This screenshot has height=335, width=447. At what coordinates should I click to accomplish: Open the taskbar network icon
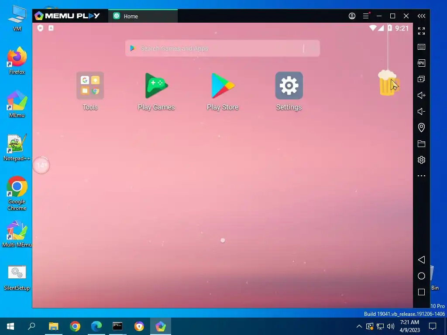(x=380, y=326)
